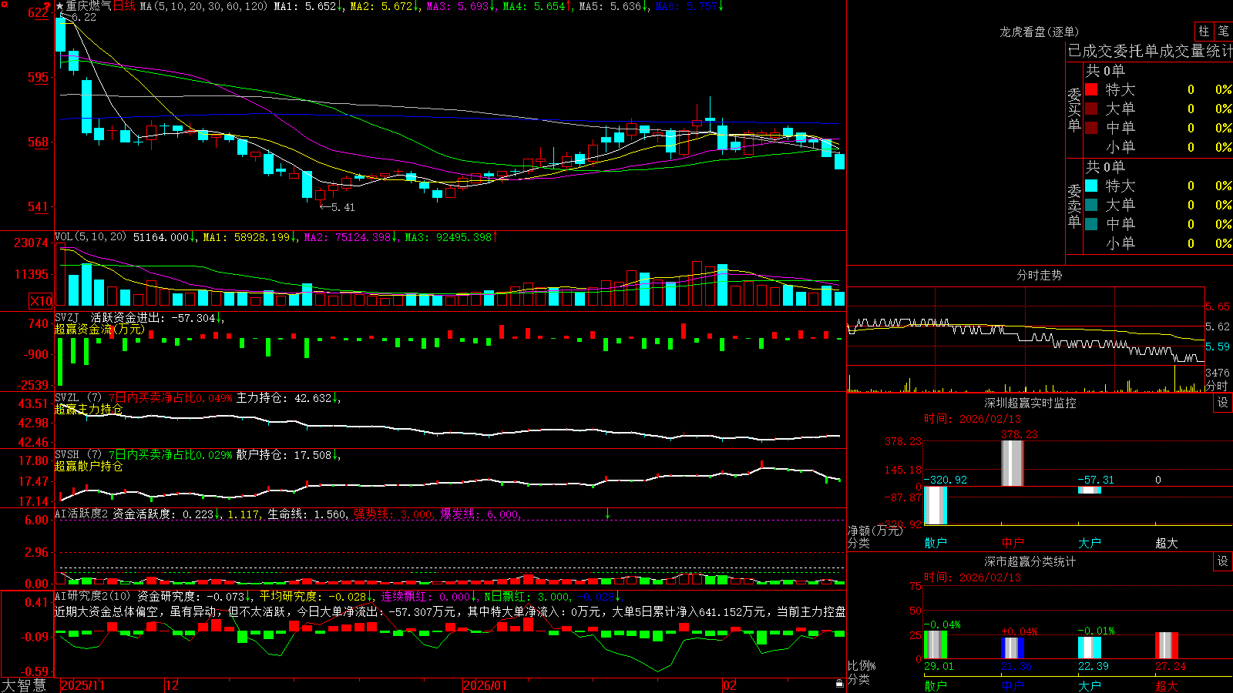Click the lock icon at timeline end
Viewport: 1233px width, 693px height.
[840, 684]
